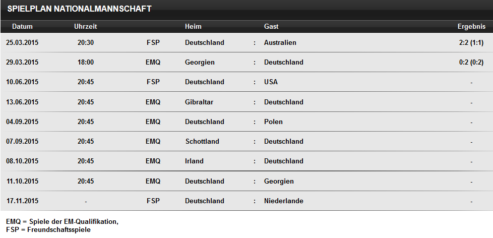Click the 0:2 (0:2) result
Screen dimensions: 493x238
pyautogui.click(x=471, y=62)
